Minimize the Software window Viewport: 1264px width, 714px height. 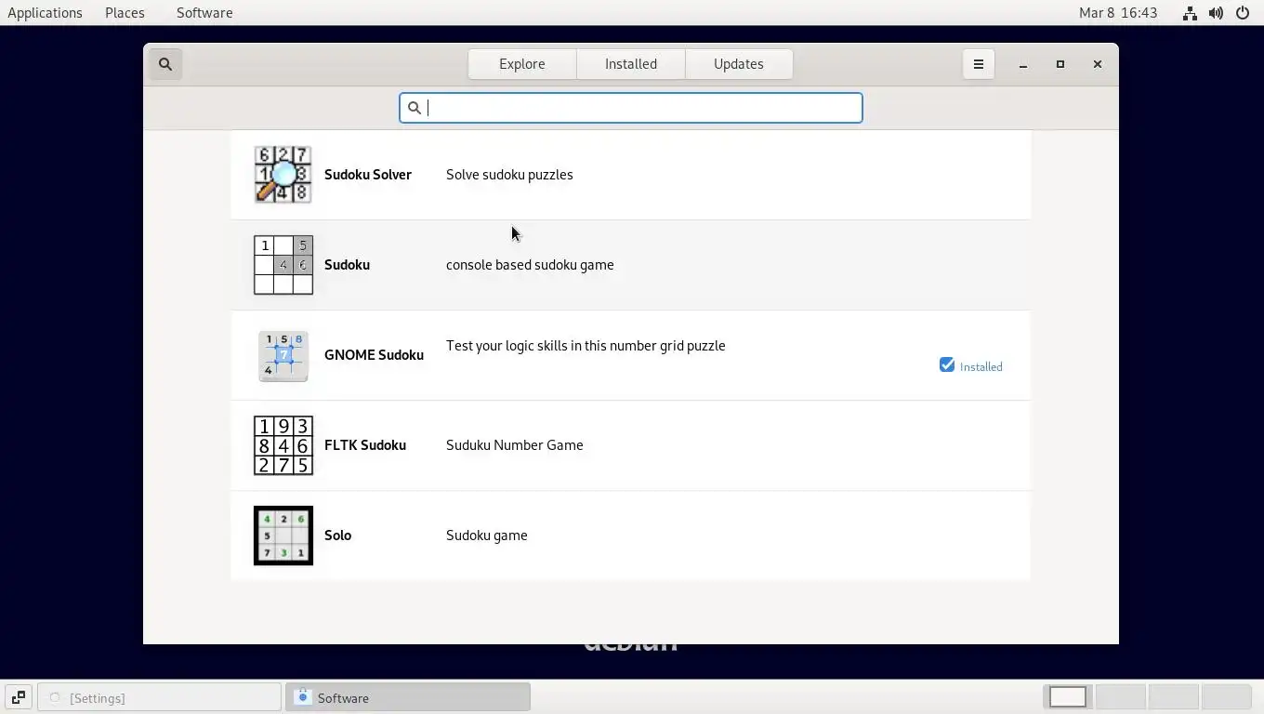tap(1023, 64)
